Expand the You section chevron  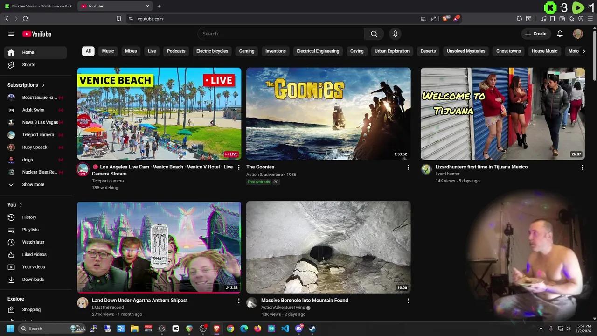click(21, 205)
